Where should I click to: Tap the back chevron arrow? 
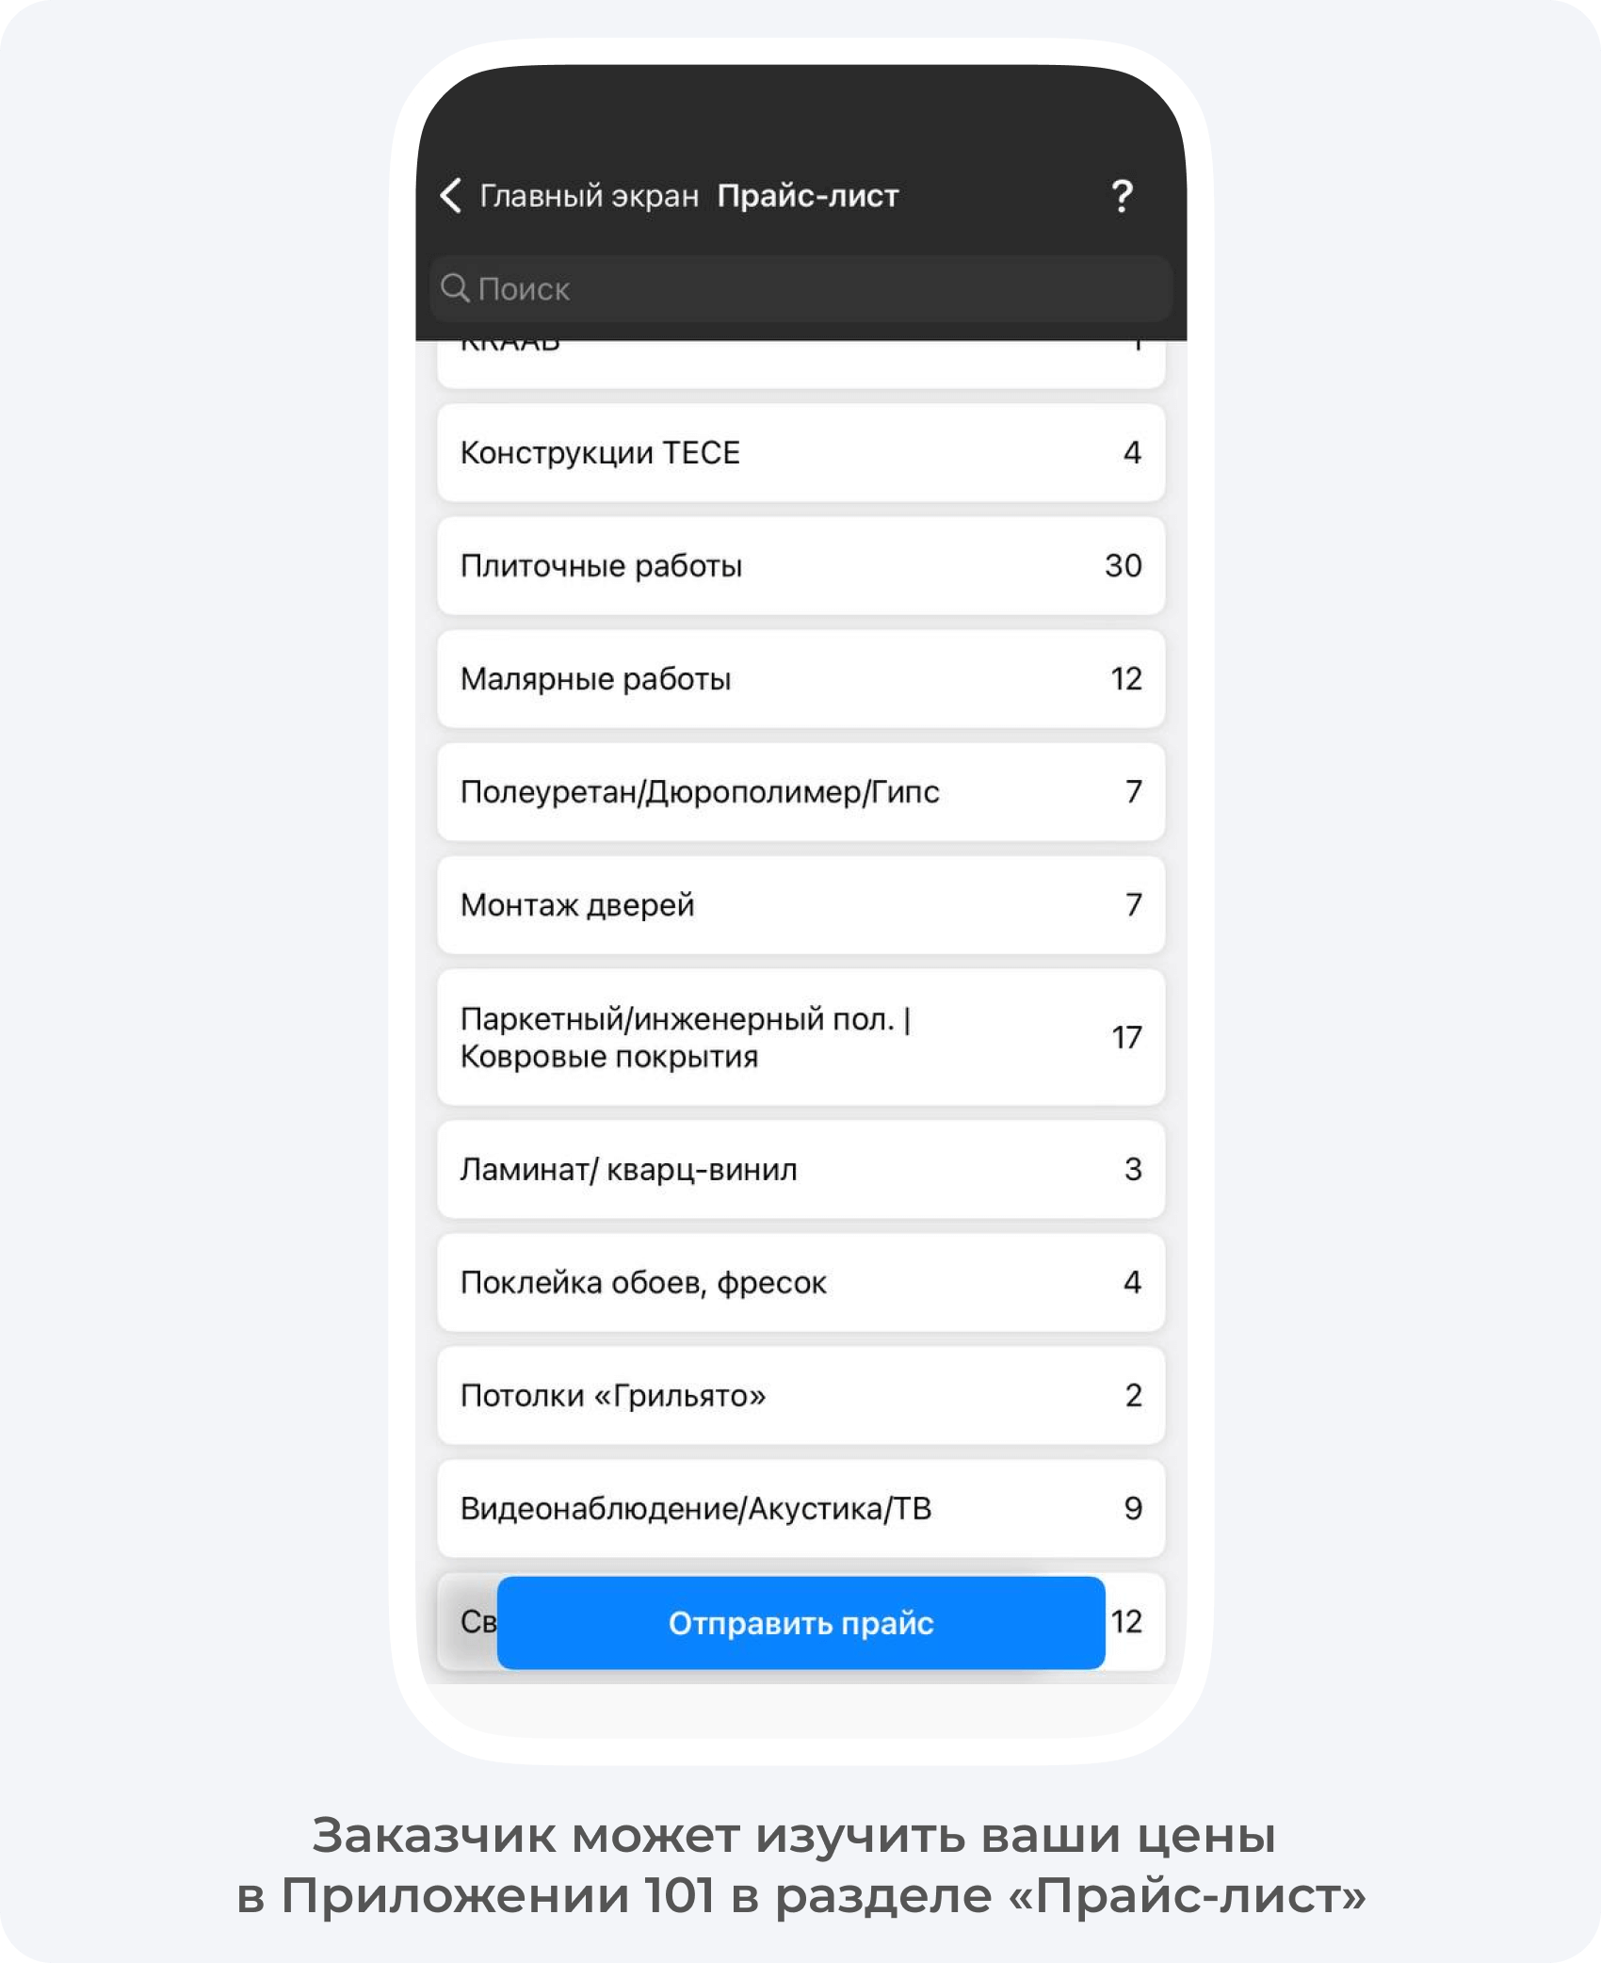tap(450, 195)
